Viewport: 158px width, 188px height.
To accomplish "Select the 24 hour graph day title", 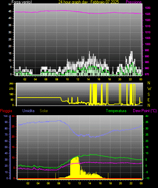I will [88, 2].
